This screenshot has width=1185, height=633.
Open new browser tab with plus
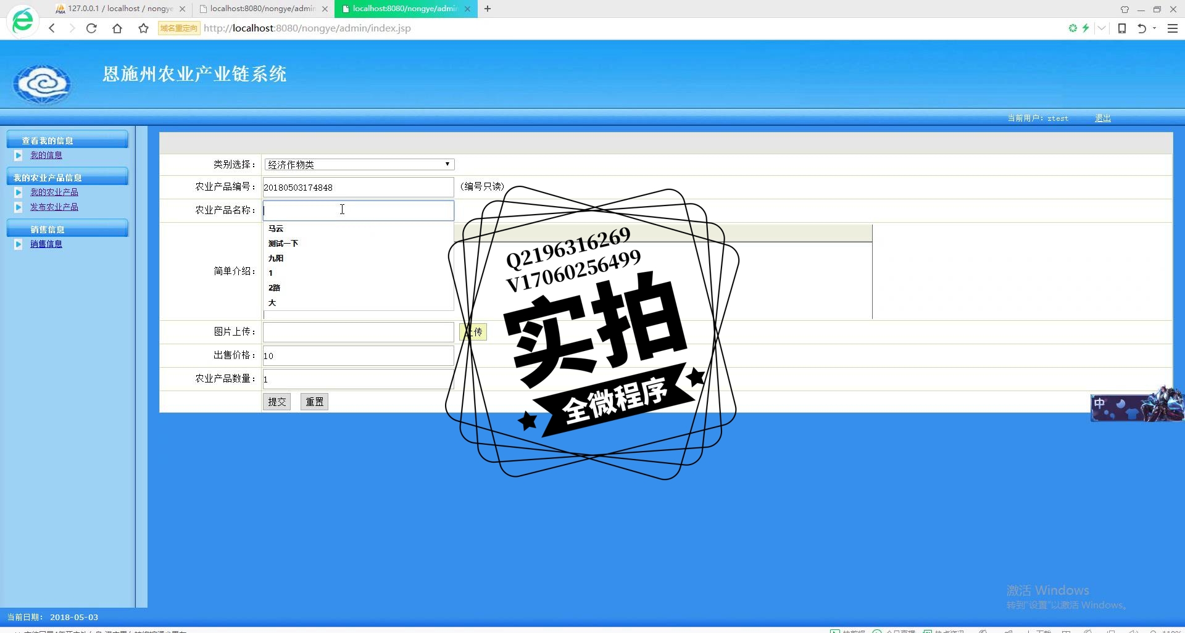[488, 9]
